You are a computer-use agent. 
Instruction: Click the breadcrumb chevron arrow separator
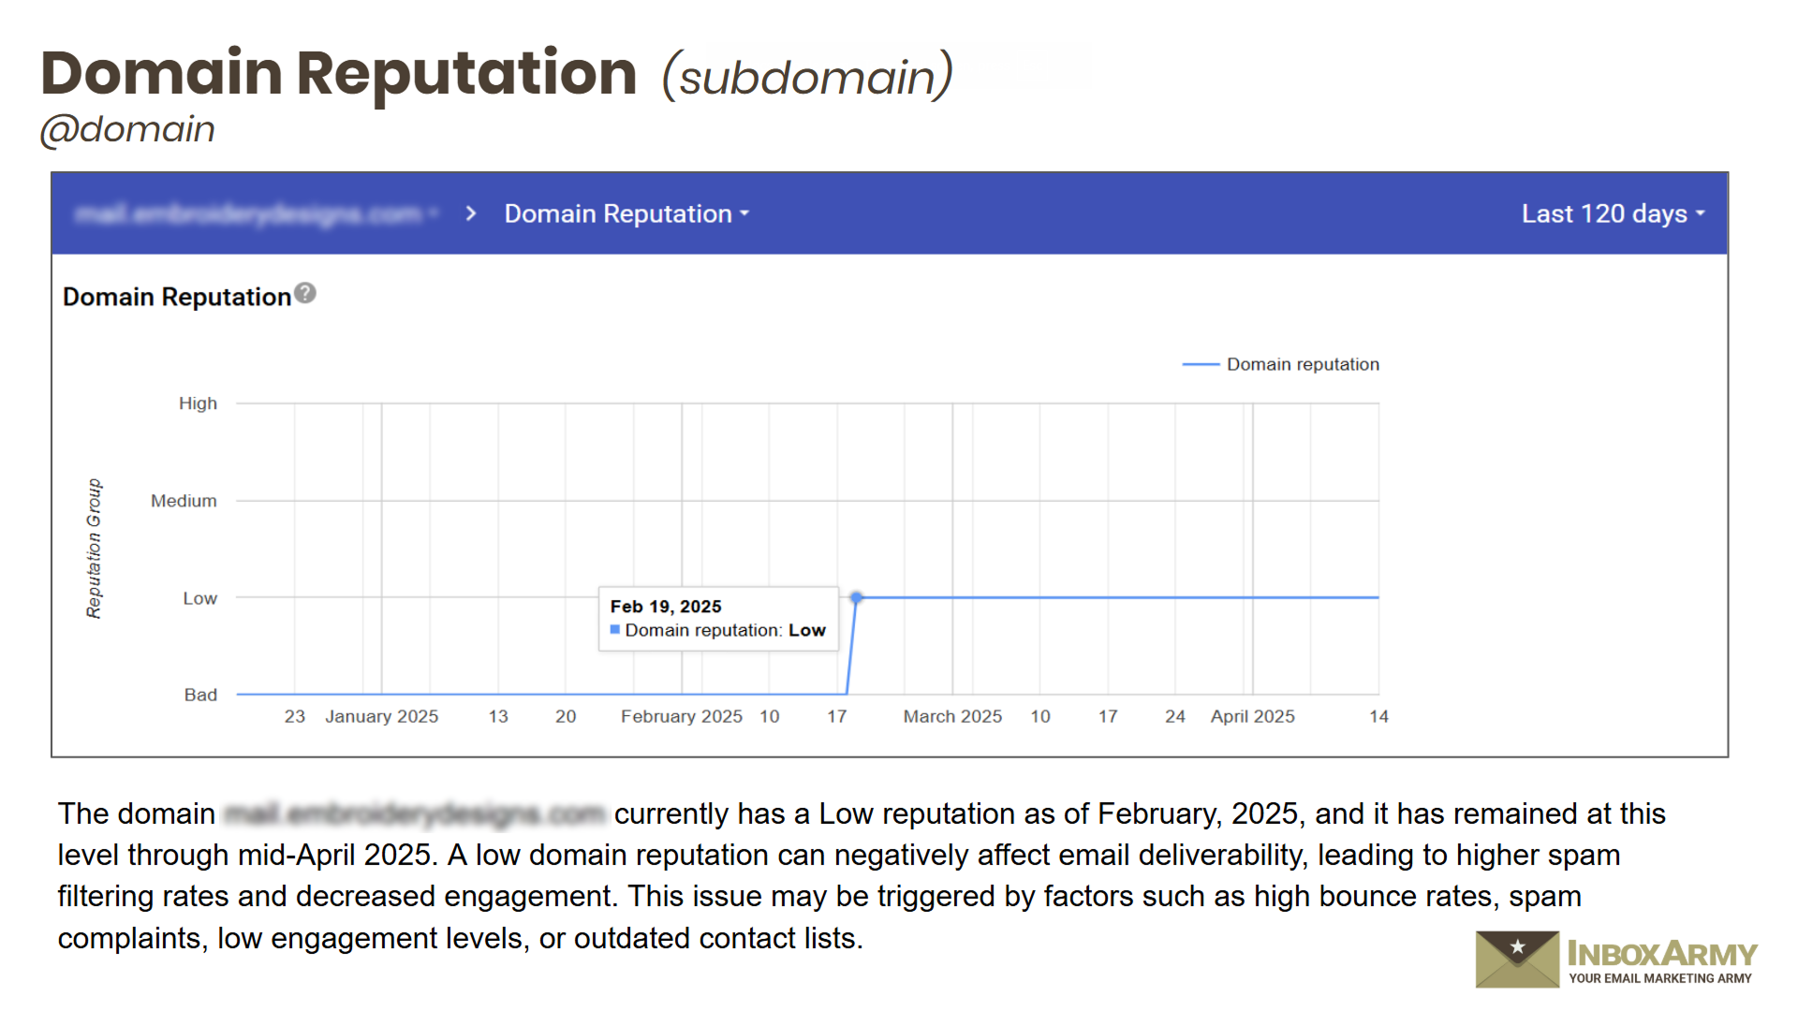coord(471,214)
